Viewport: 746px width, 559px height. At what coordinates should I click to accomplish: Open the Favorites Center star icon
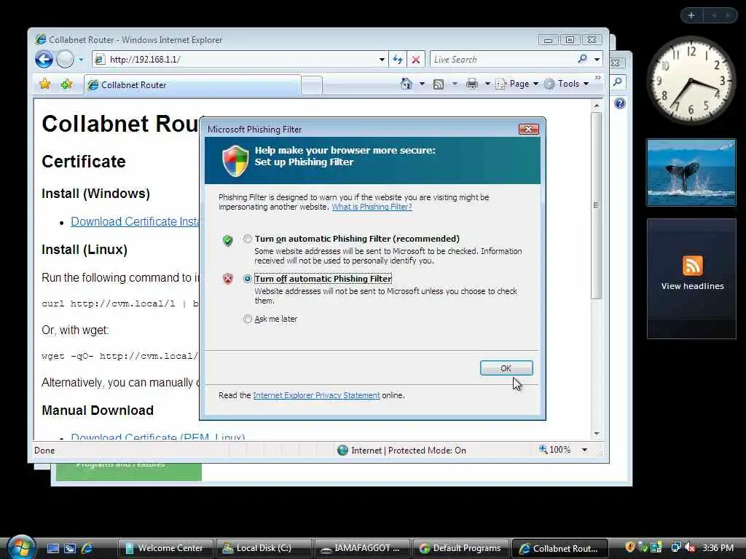[x=44, y=84]
